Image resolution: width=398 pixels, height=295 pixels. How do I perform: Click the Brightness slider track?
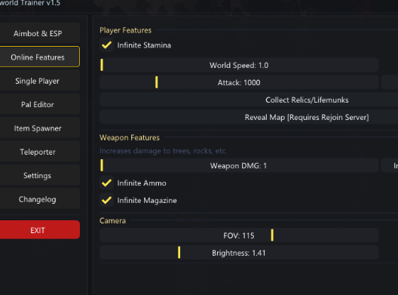pos(239,253)
